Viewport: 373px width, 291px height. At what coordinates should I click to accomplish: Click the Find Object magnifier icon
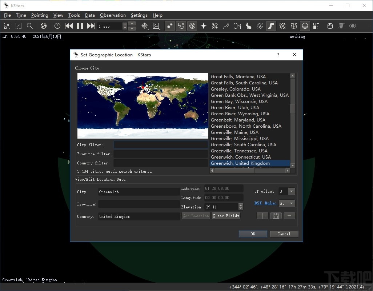pyautogui.click(x=30, y=26)
